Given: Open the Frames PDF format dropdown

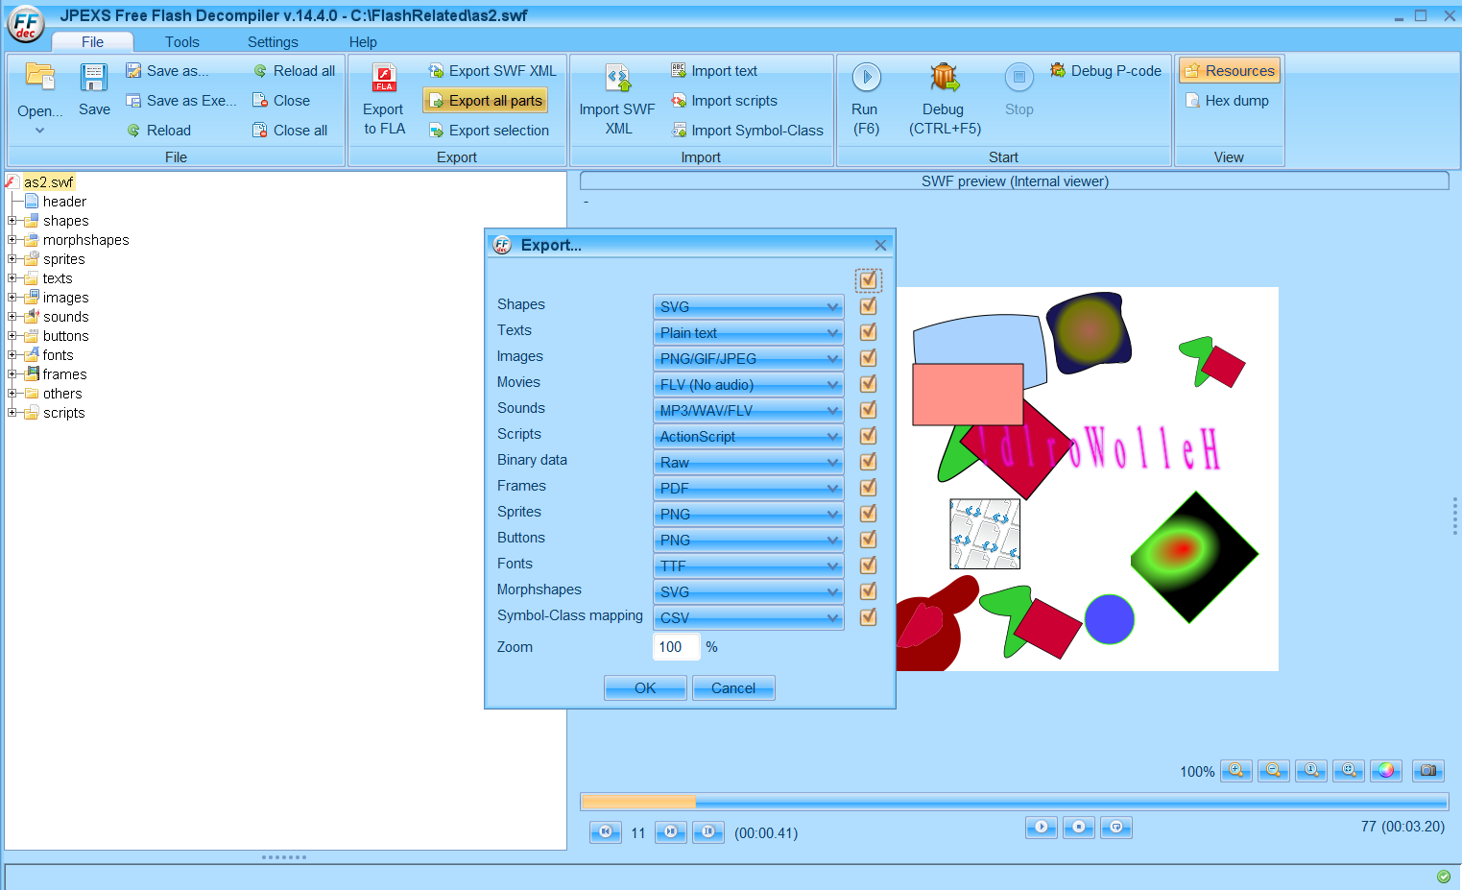Looking at the screenshot, I should 749,488.
